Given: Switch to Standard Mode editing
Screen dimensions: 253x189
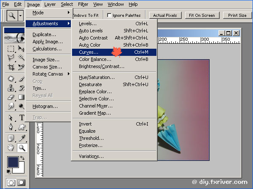Looking at the screenshot, I should coord(11,183).
